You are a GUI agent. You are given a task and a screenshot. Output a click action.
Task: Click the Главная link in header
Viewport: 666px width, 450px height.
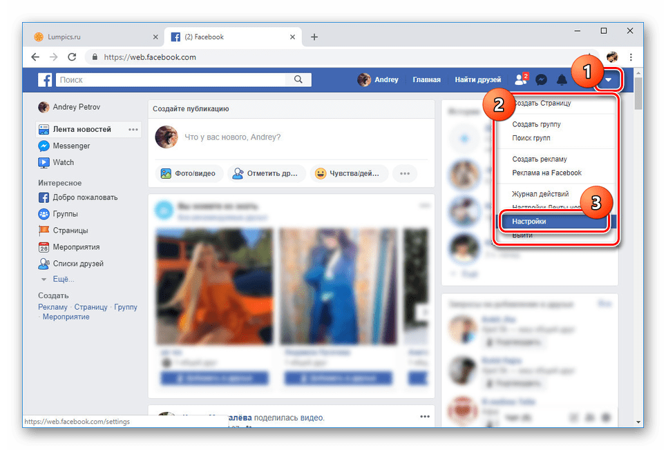426,79
